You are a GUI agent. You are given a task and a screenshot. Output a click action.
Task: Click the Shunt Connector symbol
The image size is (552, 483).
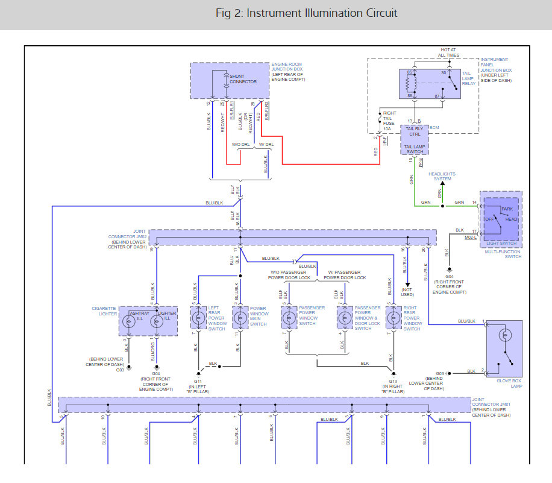pyautogui.click(x=227, y=81)
